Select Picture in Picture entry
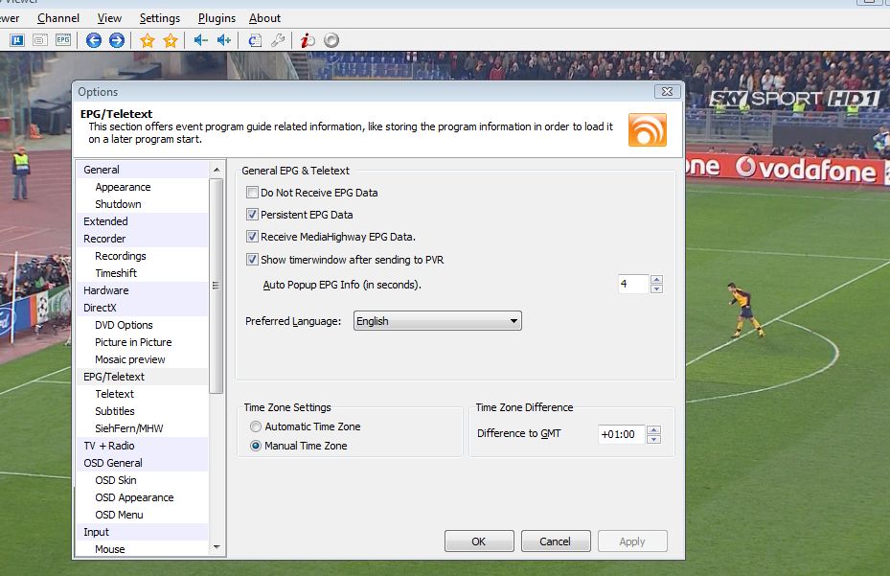Image resolution: width=890 pixels, height=576 pixels. [x=133, y=342]
